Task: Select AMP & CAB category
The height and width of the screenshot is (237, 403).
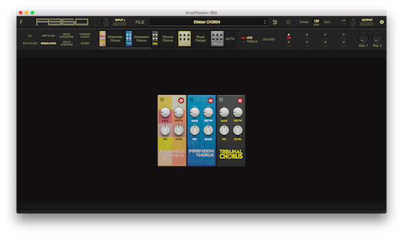Action: pyautogui.click(x=49, y=36)
